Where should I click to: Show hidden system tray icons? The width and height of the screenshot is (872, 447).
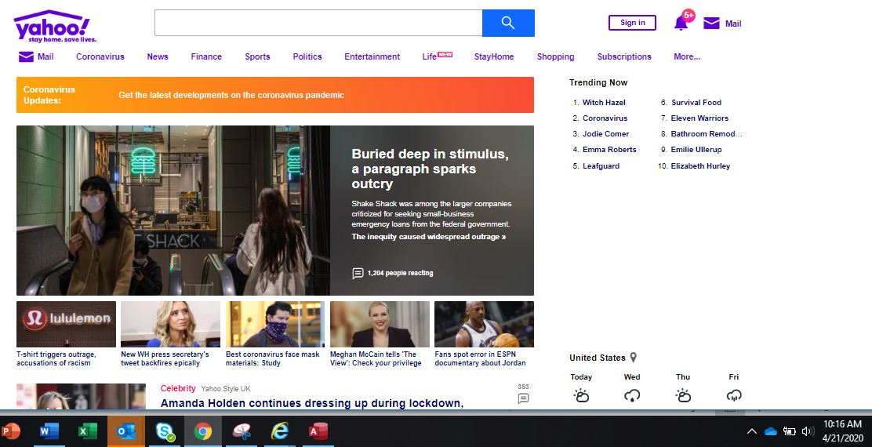pos(751,431)
